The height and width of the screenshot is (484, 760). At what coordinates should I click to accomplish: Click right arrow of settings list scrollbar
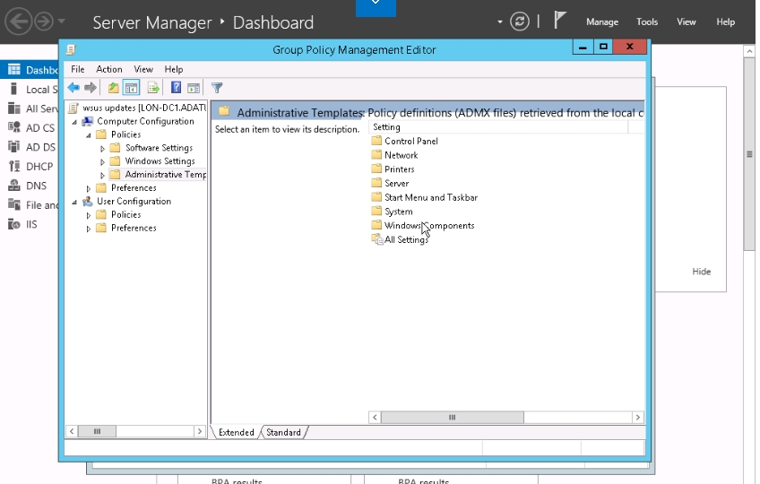638,417
